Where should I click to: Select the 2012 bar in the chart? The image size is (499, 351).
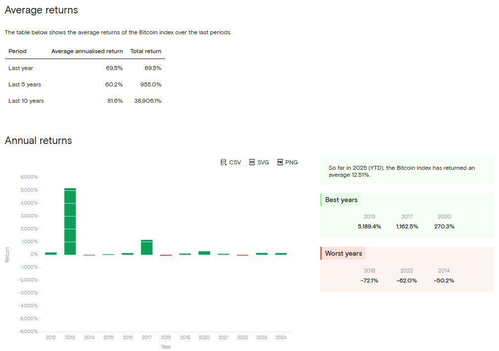51,253
